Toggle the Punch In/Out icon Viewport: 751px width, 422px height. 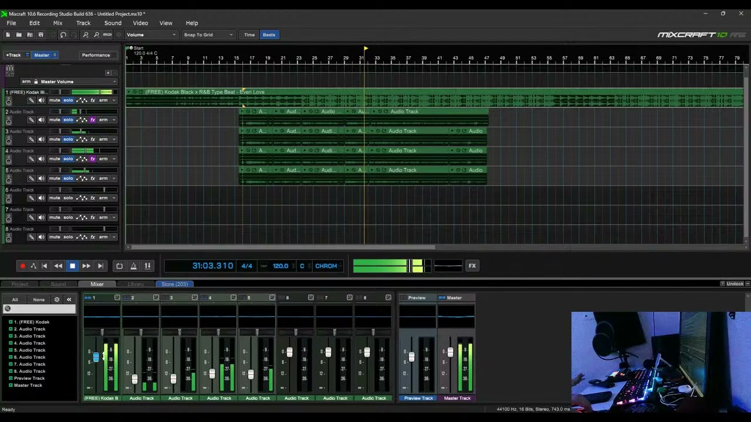[x=147, y=266]
